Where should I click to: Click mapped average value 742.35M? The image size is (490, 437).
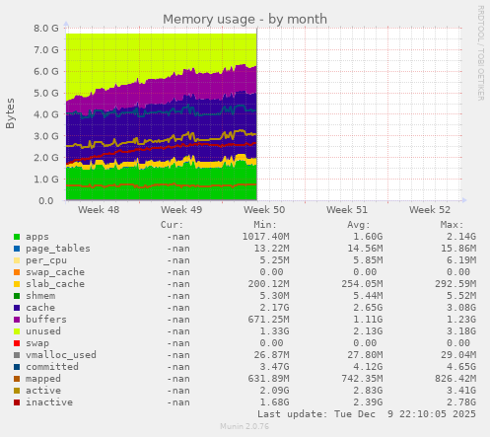362,379
